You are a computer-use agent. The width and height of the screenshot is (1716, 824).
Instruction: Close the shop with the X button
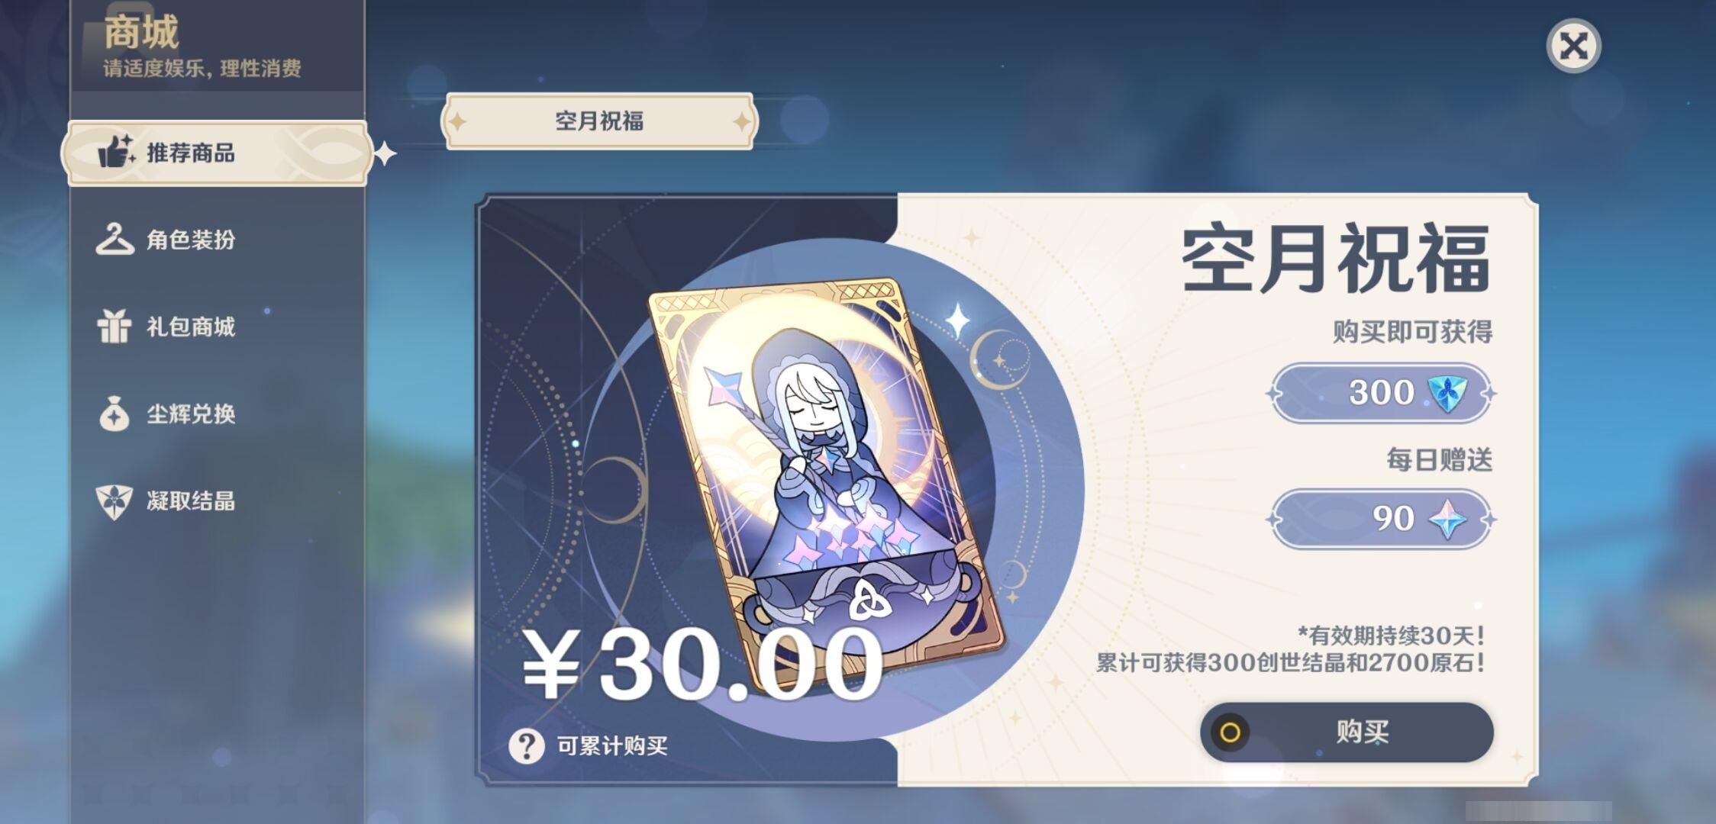click(x=1573, y=46)
